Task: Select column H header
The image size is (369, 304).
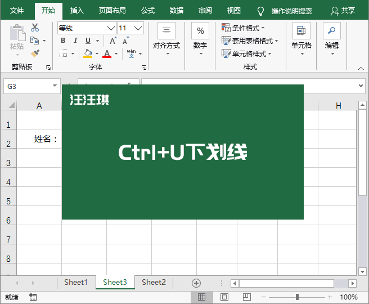Action: [338, 105]
